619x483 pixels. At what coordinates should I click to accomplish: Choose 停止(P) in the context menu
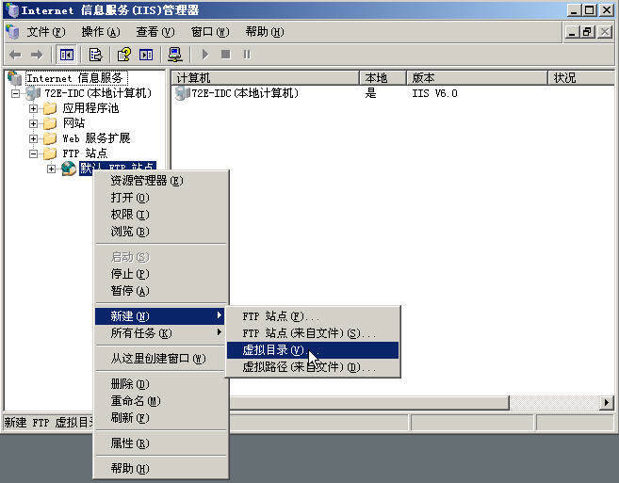coord(129,274)
